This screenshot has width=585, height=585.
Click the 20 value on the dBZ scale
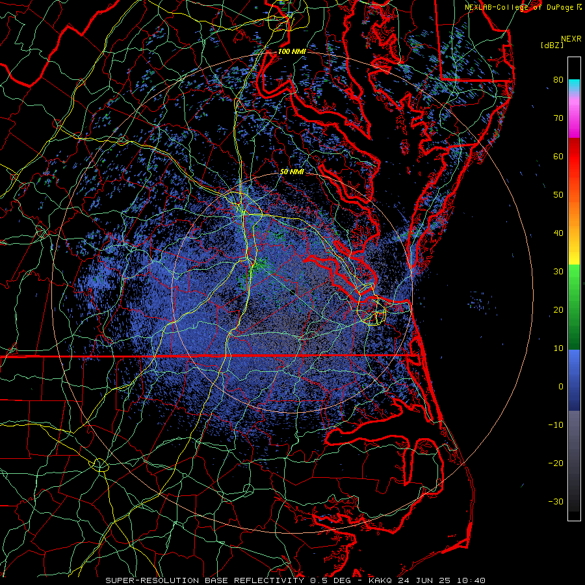coord(558,310)
